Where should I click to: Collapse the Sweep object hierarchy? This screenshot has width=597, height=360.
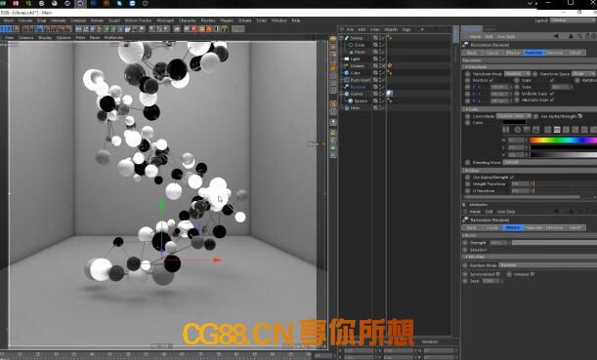(341, 38)
